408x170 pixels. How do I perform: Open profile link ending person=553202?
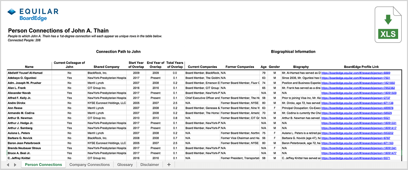click(357, 133)
